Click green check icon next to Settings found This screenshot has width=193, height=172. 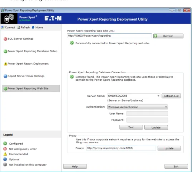click(72, 77)
